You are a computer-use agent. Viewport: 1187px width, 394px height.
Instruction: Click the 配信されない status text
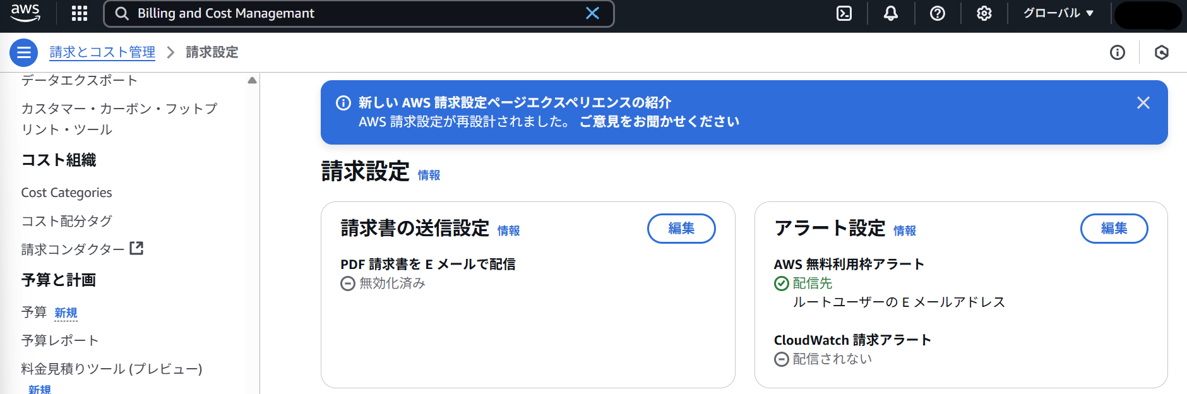[x=832, y=359]
